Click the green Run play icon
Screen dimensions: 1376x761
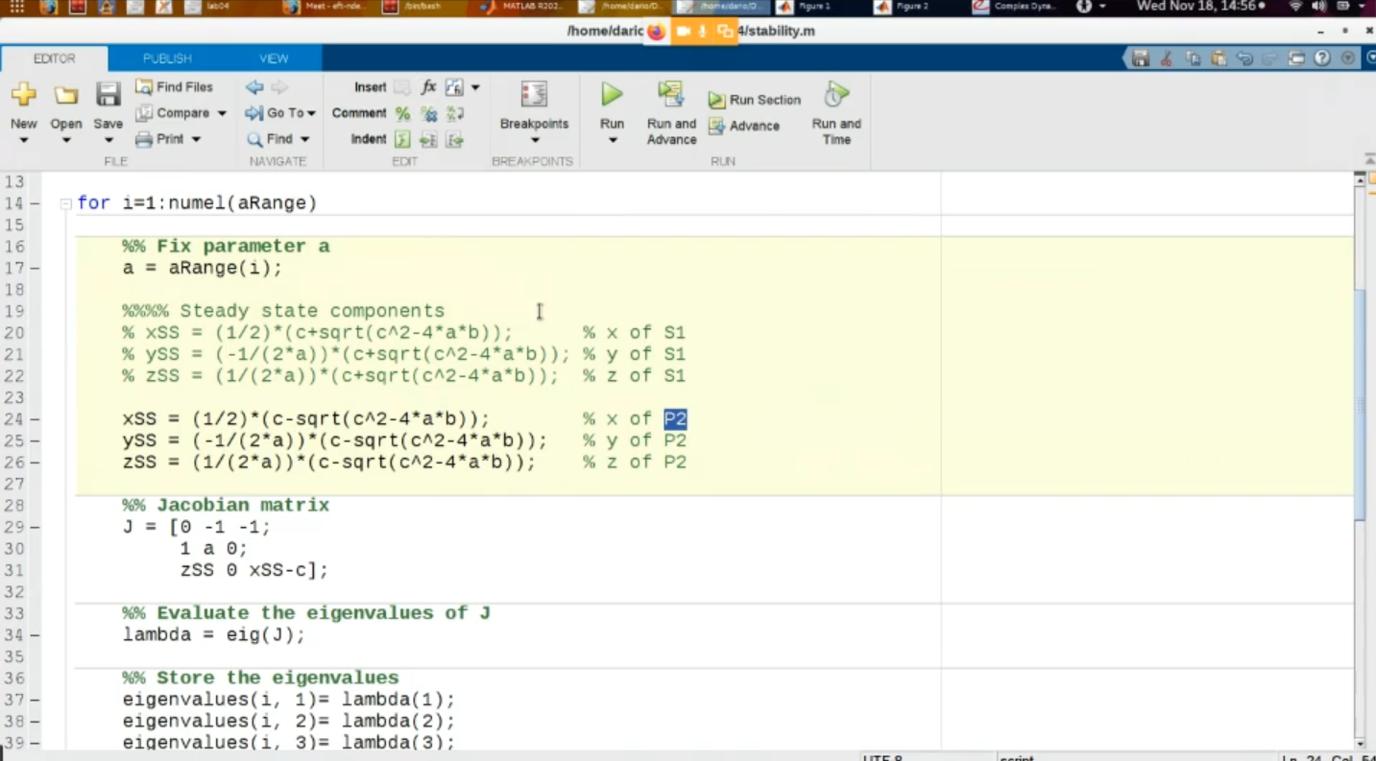(x=612, y=94)
